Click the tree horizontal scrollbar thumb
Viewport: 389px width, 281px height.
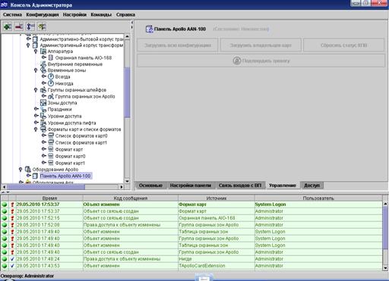(x=46, y=187)
